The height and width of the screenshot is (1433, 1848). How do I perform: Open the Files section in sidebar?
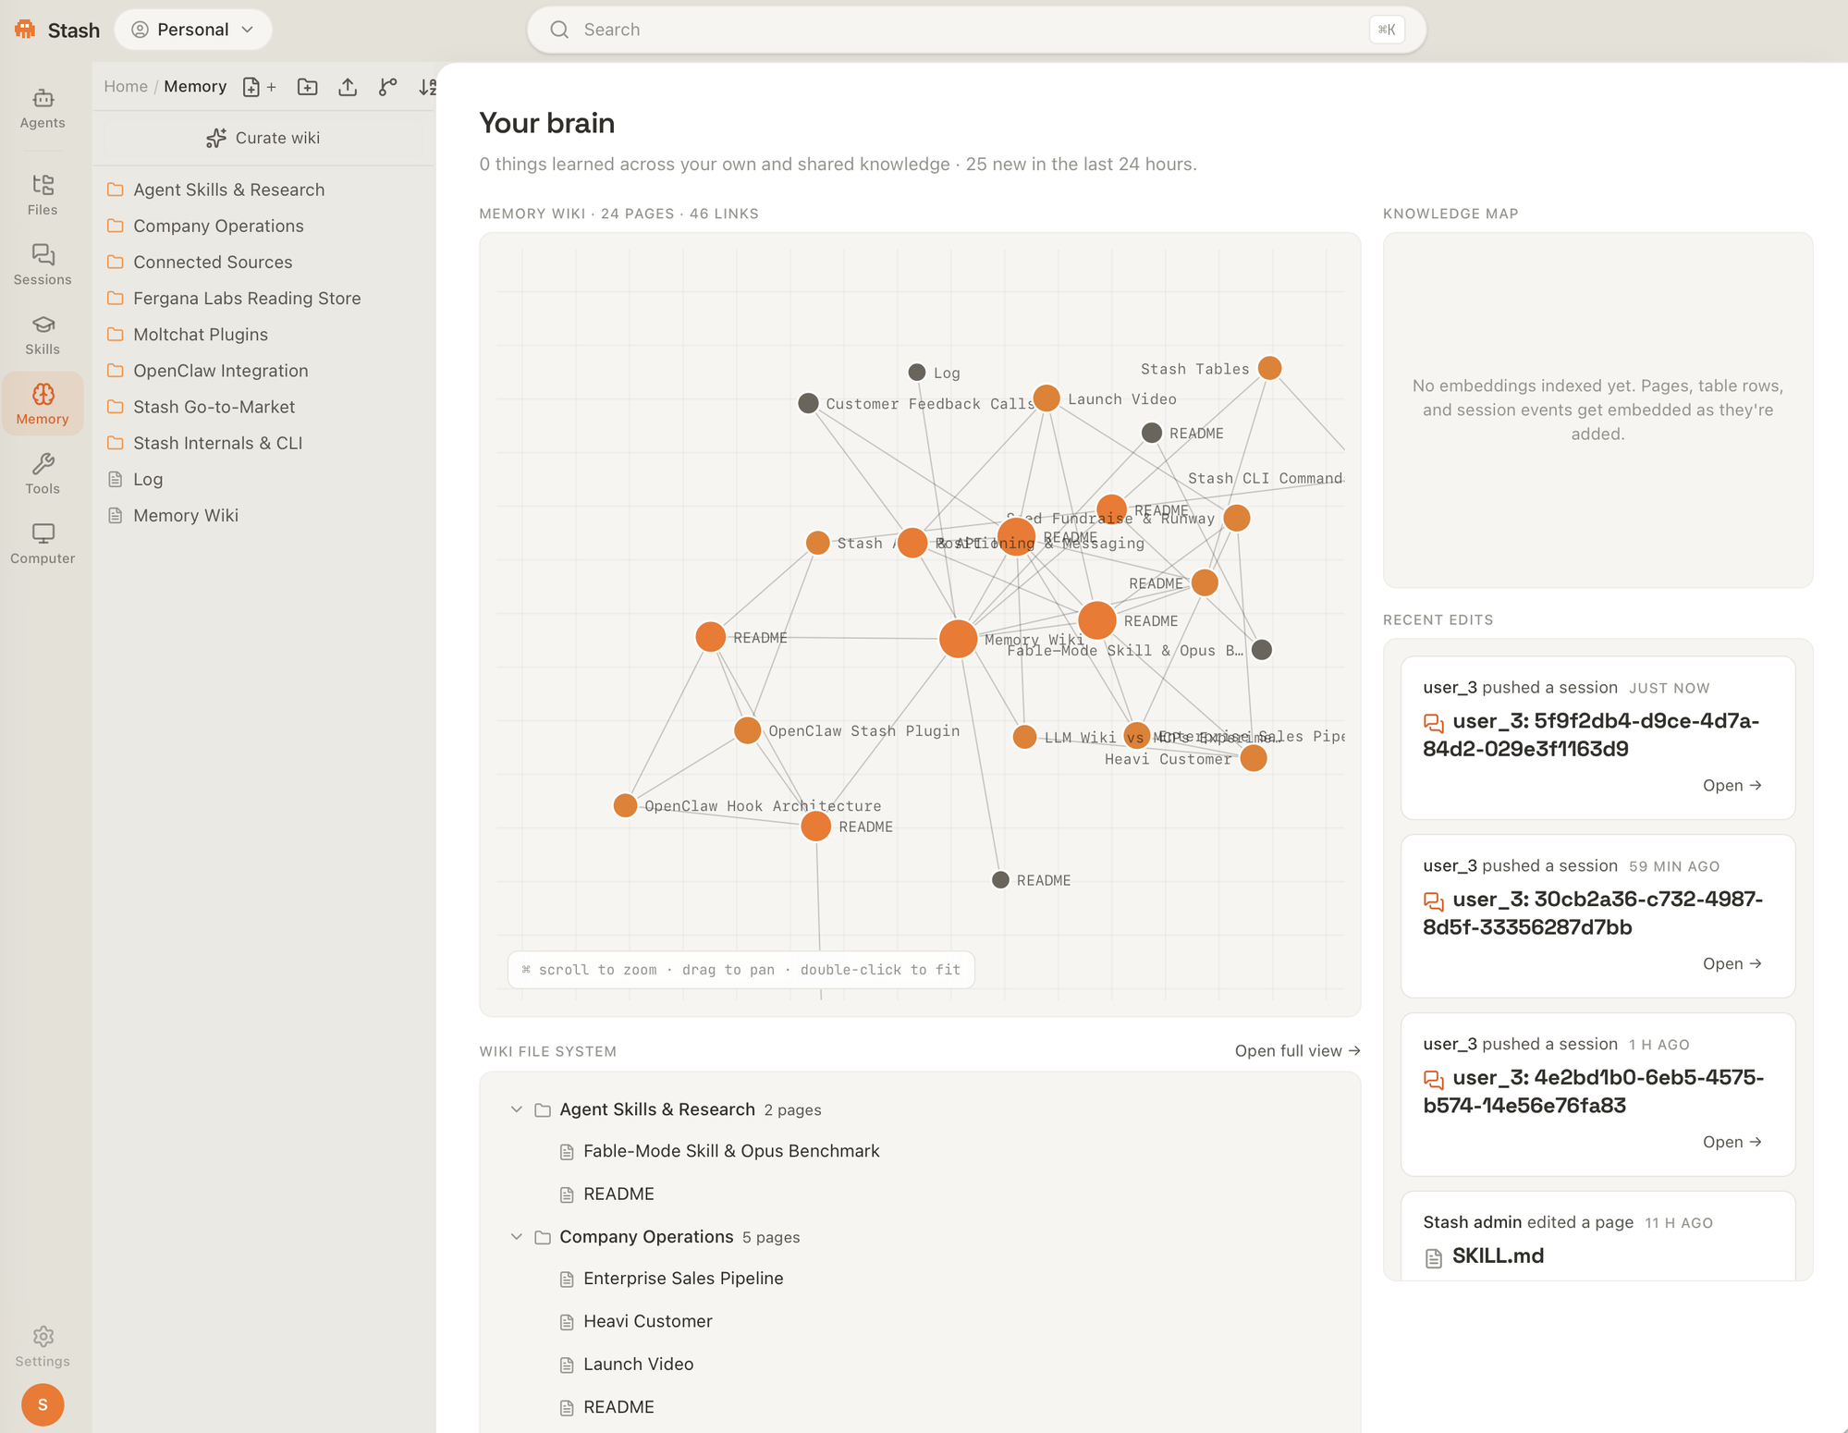[x=43, y=195]
